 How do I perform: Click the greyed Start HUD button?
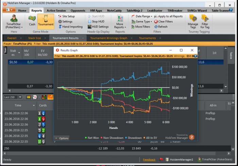click(96, 16)
